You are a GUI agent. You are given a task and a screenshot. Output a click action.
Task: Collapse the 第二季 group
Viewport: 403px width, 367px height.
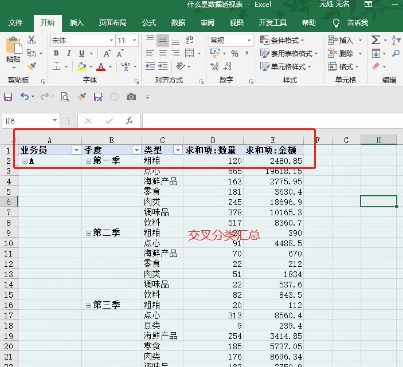88,233
